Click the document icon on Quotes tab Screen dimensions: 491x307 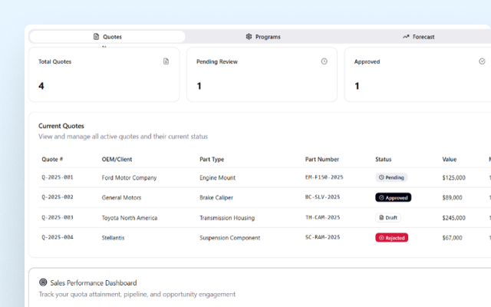(96, 37)
